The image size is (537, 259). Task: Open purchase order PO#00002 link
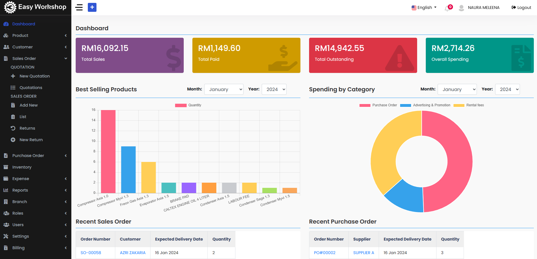pyautogui.click(x=325, y=253)
